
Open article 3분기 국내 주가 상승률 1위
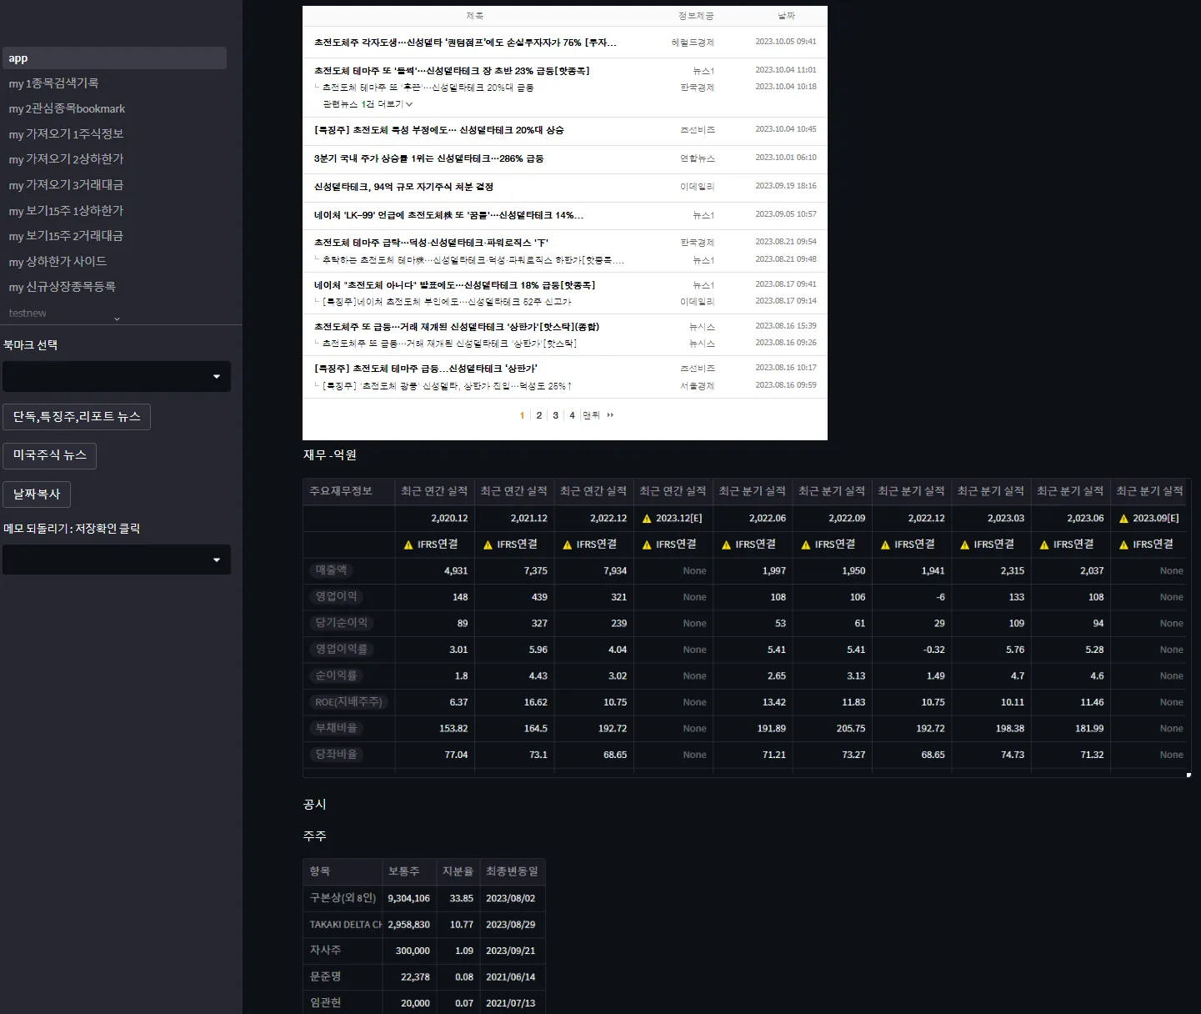tap(428, 158)
